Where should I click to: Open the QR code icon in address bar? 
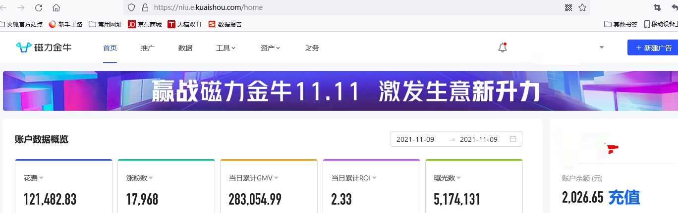coord(568,7)
